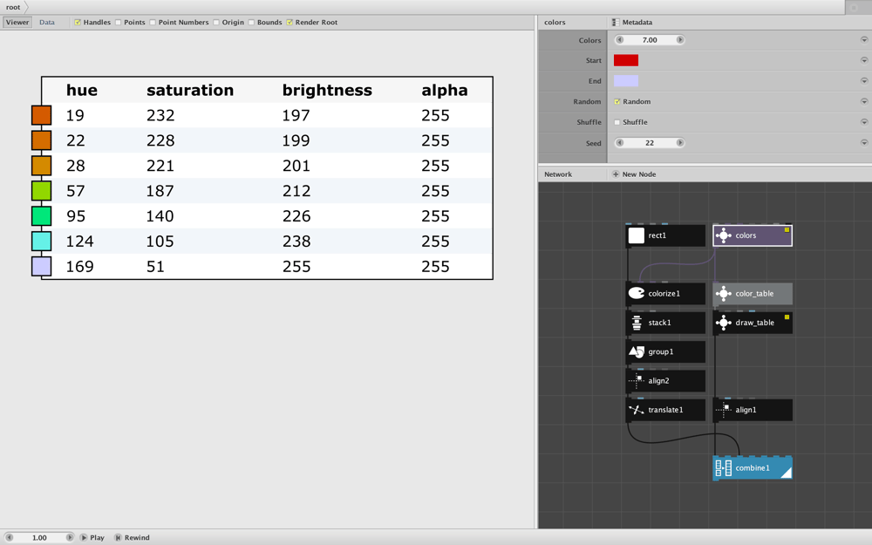
Task: Click the stack1 node icon
Action: 637,323
